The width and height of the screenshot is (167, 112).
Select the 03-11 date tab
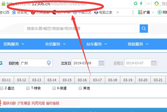click(6, 80)
